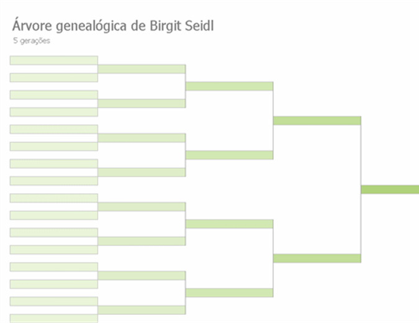
Task: Select third box from top in third generation column
Action: (229, 224)
